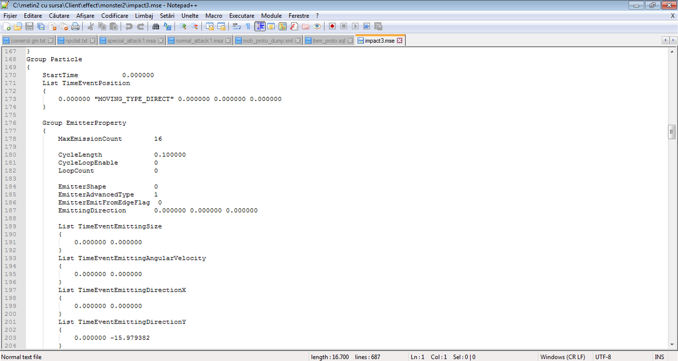Save the current file via toolbar
The width and height of the screenshot is (678, 361).
pyautogui.click(x=30, y=26)
